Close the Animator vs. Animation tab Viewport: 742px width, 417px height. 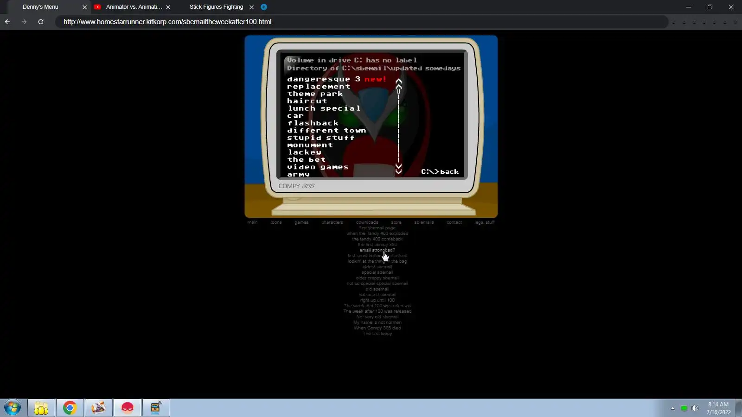(x=168, y=7)
